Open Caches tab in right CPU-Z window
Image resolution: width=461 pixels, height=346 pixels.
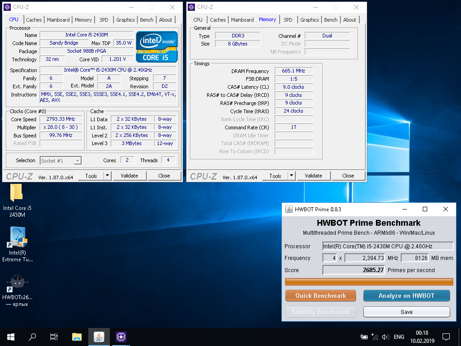coord(218,20)
